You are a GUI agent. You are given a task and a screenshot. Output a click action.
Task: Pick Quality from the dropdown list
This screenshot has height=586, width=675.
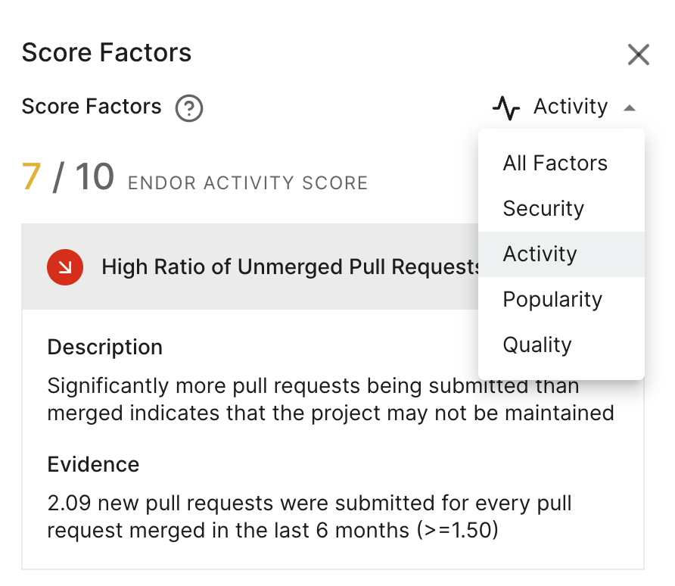click(537, 345)
